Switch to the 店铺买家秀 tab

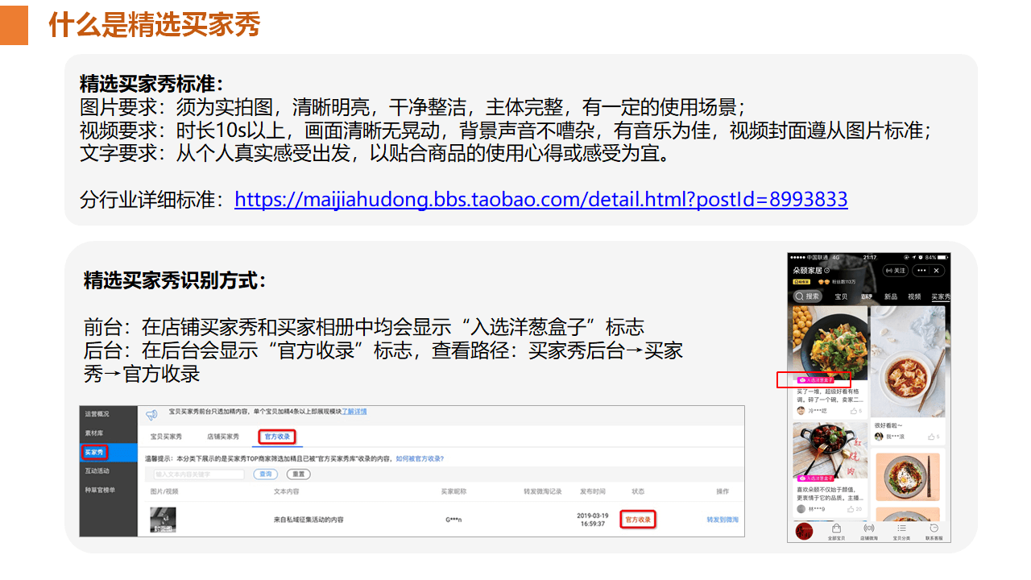(223, 437)
